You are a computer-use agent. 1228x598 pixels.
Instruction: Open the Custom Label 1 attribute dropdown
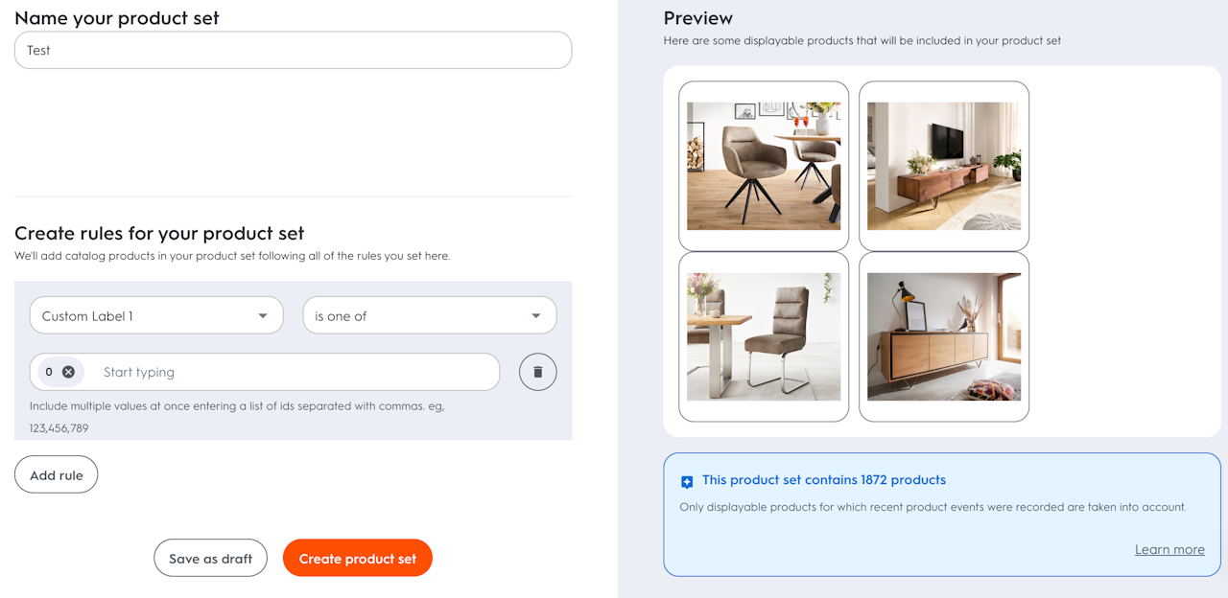[x=156, y=315]
